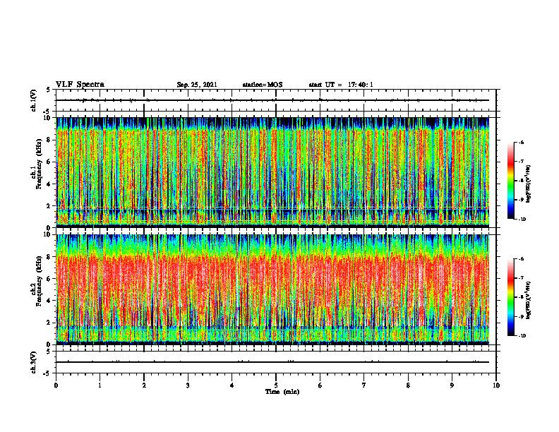This screenshot has height=432, width=559.
Task: Click the 'ch.1(V)' waveform axis label
Action: 33,100
